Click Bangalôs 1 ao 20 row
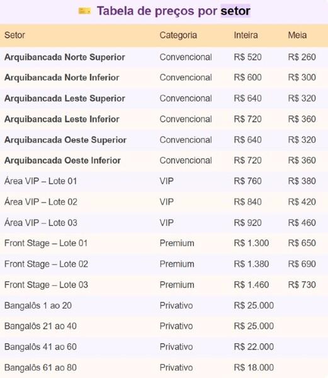 [x=164, y=305]
